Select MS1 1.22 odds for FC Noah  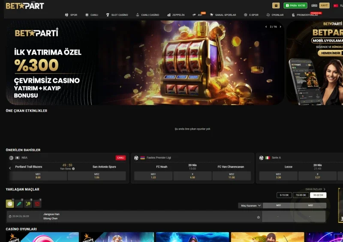tap(153, 176)
